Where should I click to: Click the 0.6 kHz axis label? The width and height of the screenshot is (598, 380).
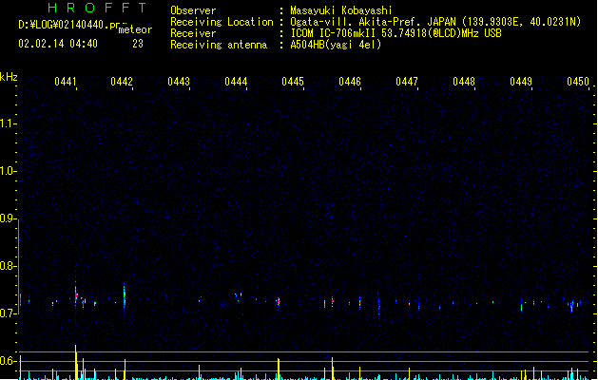tap(8, 361)
